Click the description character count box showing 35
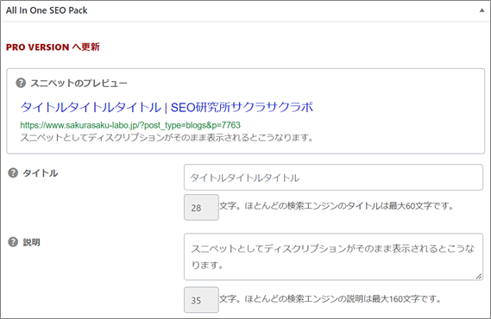 (x=201, y=300)
